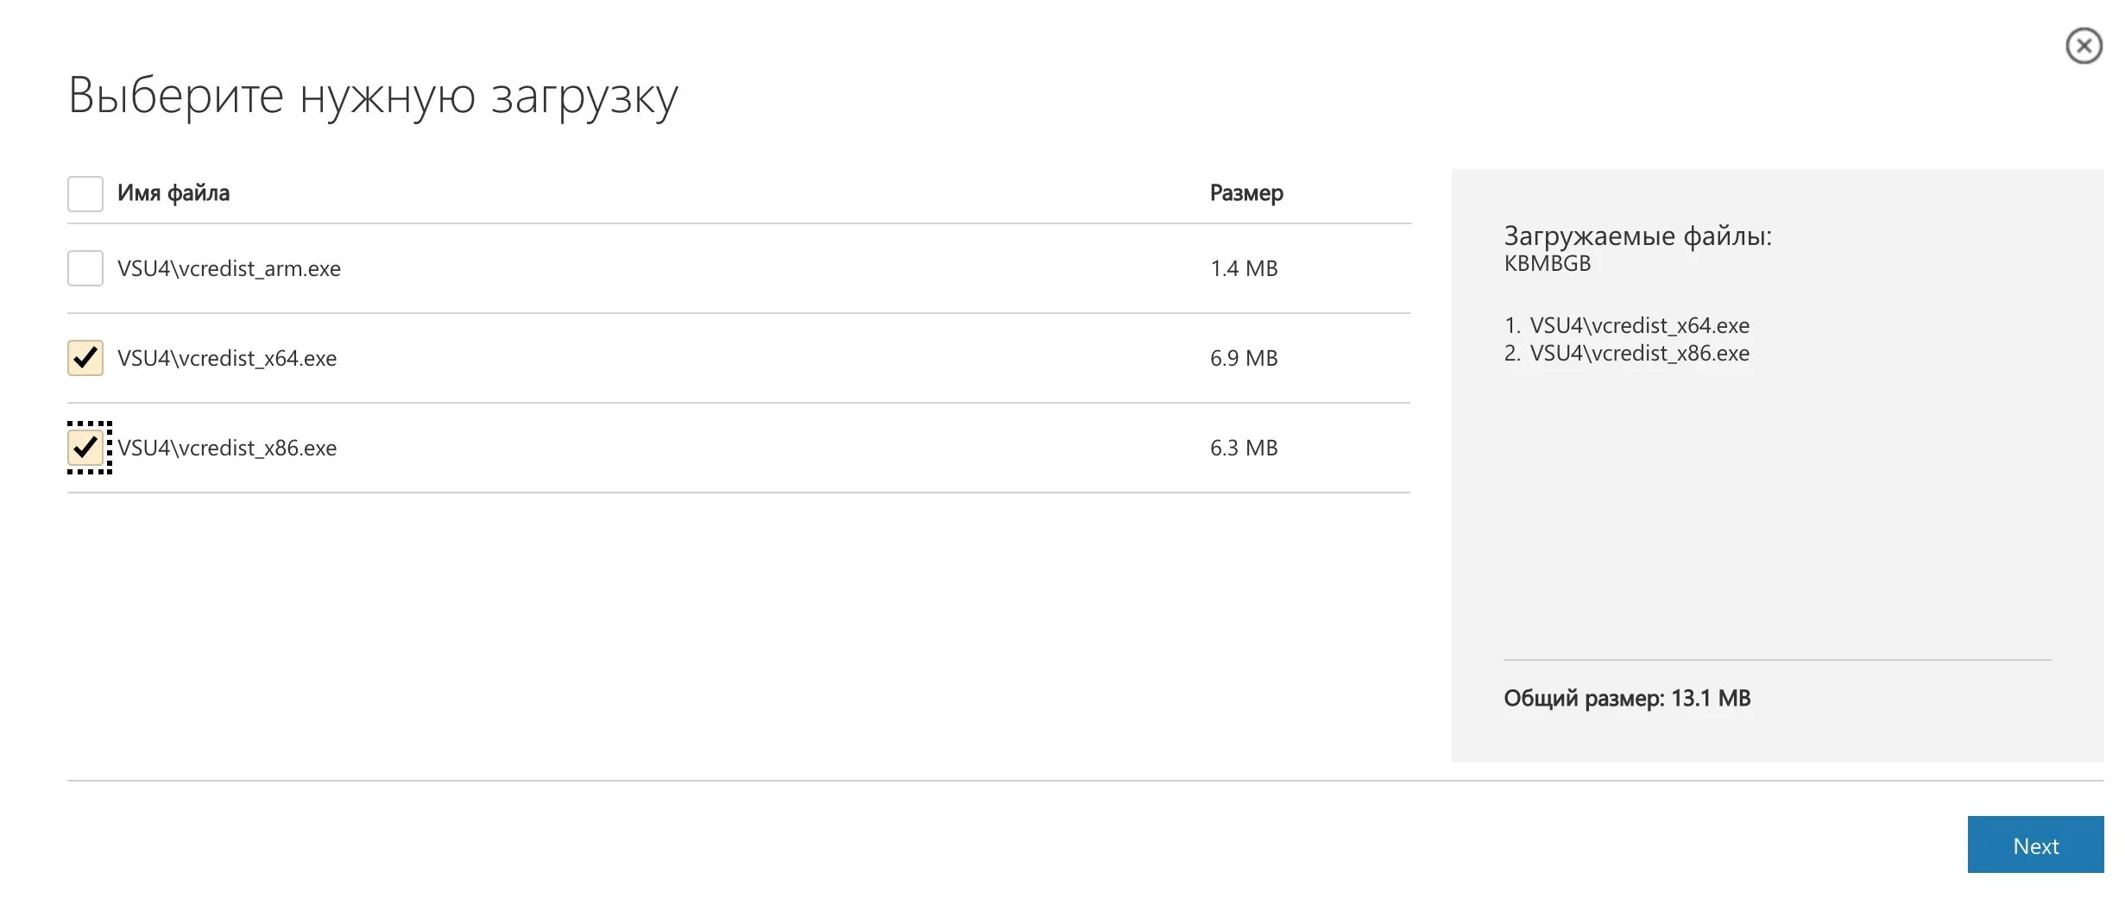Viewport: 2125px width, 904px height.
Task: Click the Next button
Action: click(2034, 845)
